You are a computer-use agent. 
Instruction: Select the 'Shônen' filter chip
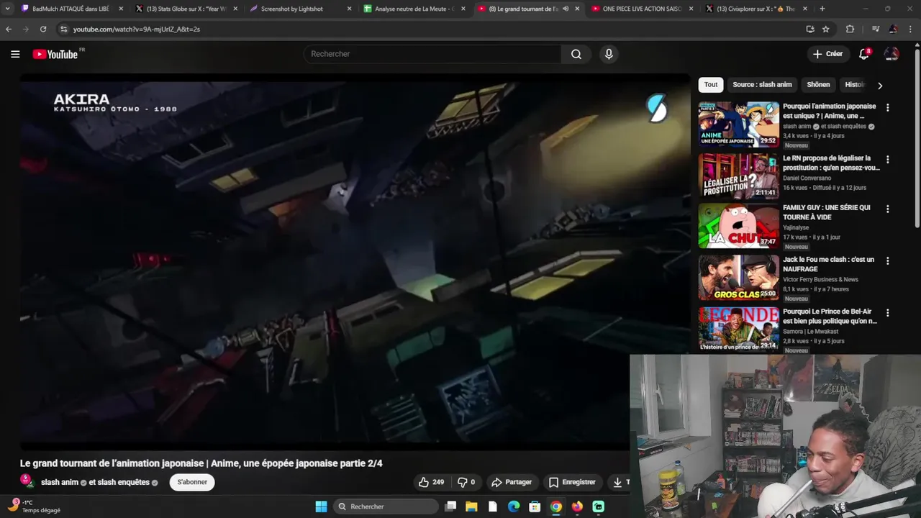(x=818, y=85)
